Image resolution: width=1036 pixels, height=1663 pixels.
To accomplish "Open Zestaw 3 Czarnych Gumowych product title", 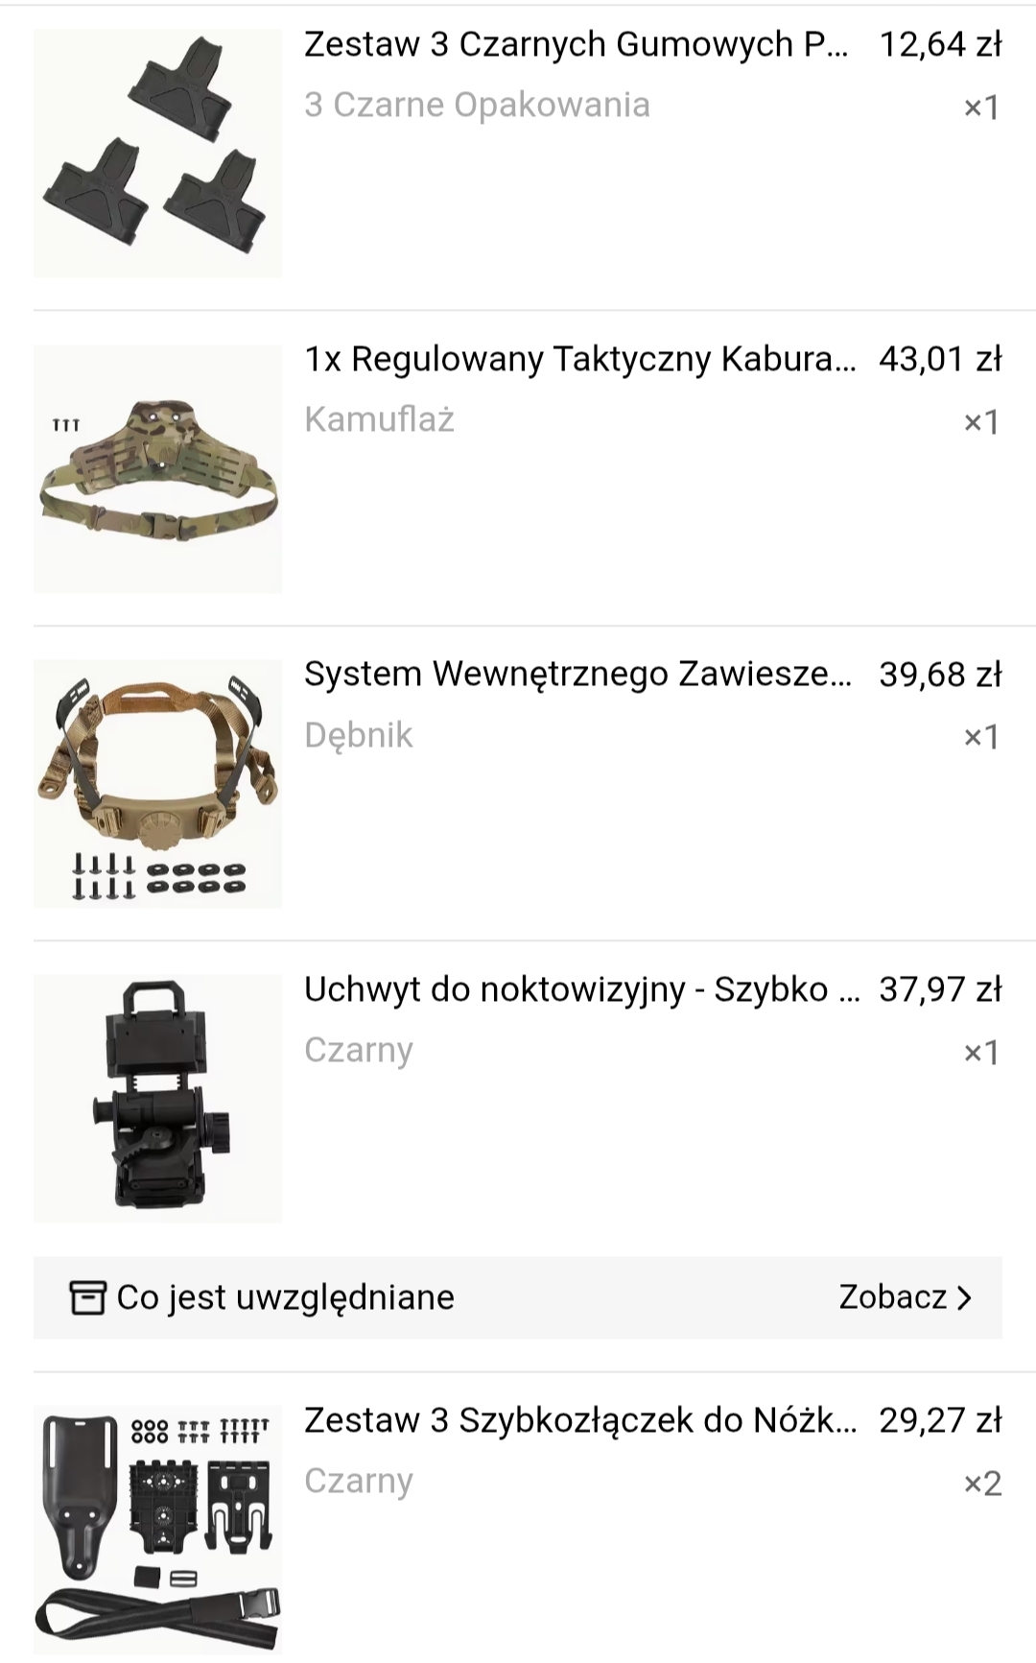I will pyautogui.click(x=577, y=44).
